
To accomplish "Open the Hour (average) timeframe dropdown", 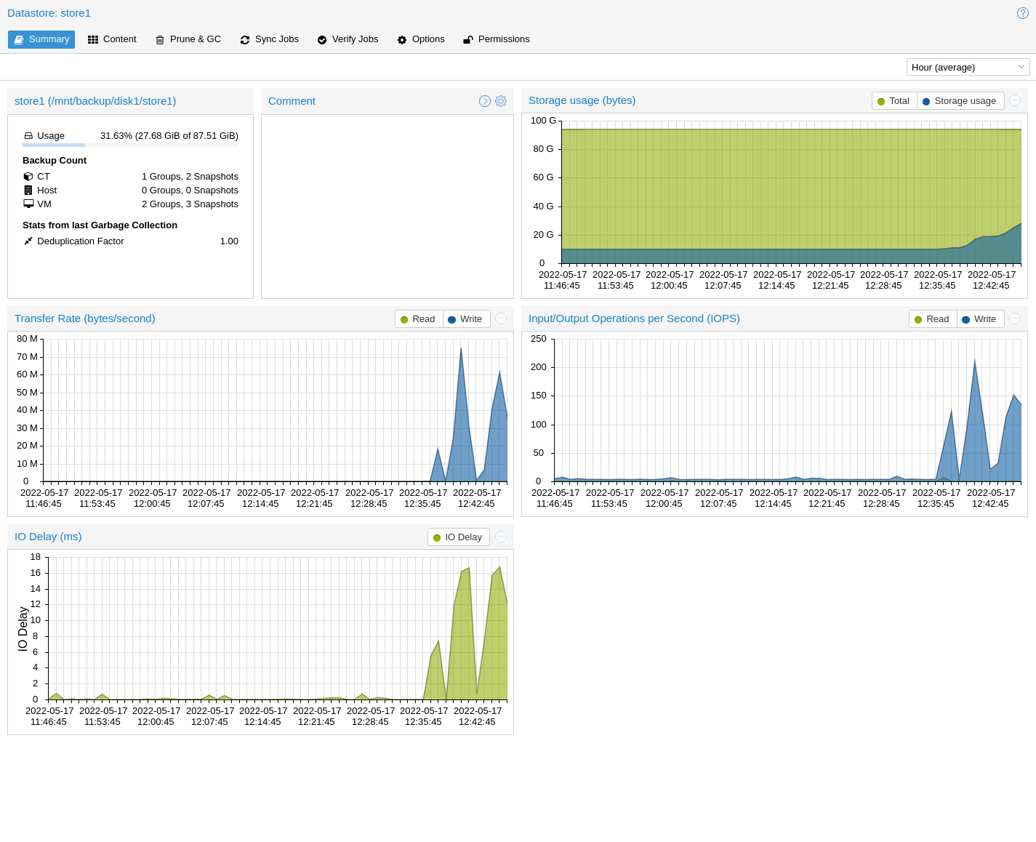I will click(968, 67).
